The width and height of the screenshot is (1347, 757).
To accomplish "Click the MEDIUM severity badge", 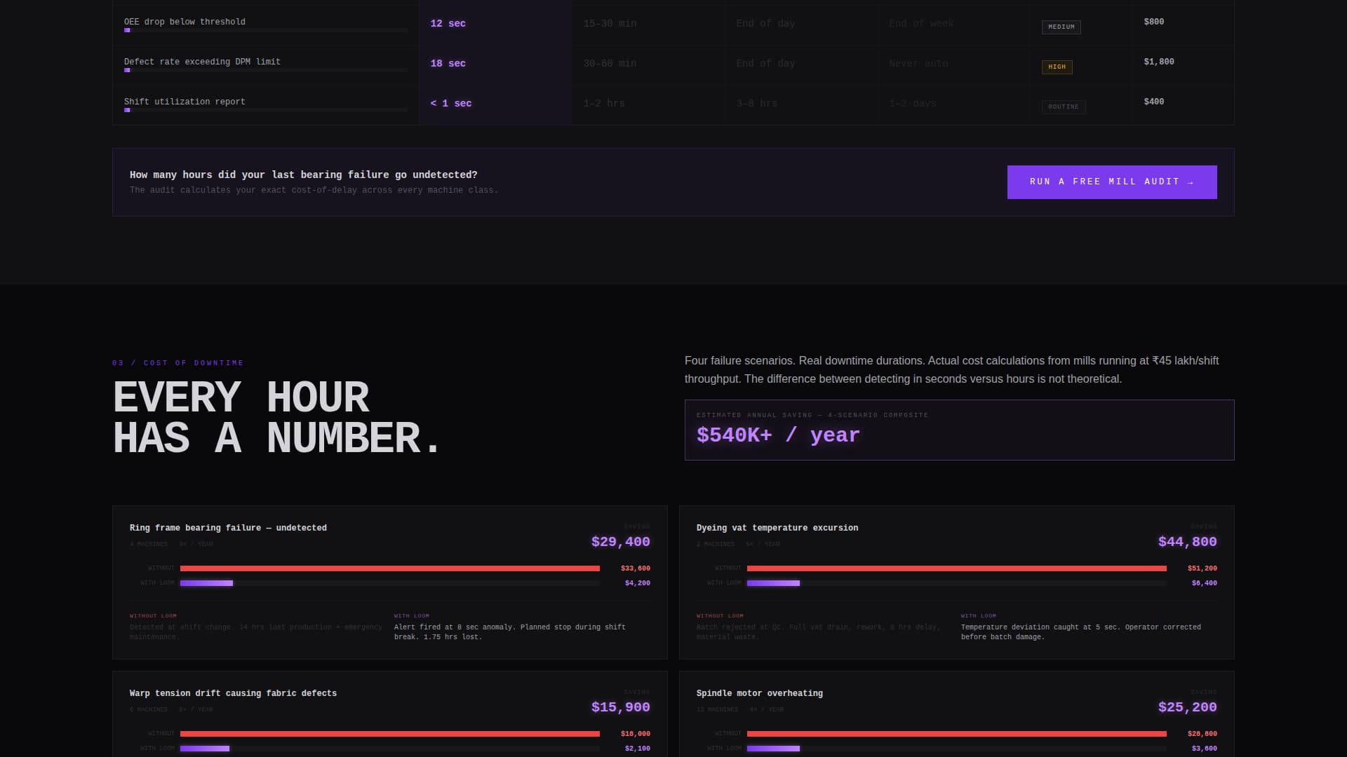I will (x=1061, y=27).
